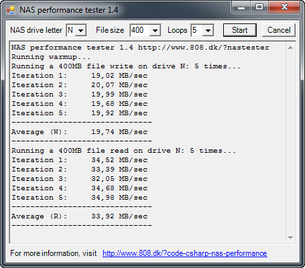Click the scrollbar down arrow
Image resolution: width=305 pixels, height=268 pixels.
coord(290,238)
